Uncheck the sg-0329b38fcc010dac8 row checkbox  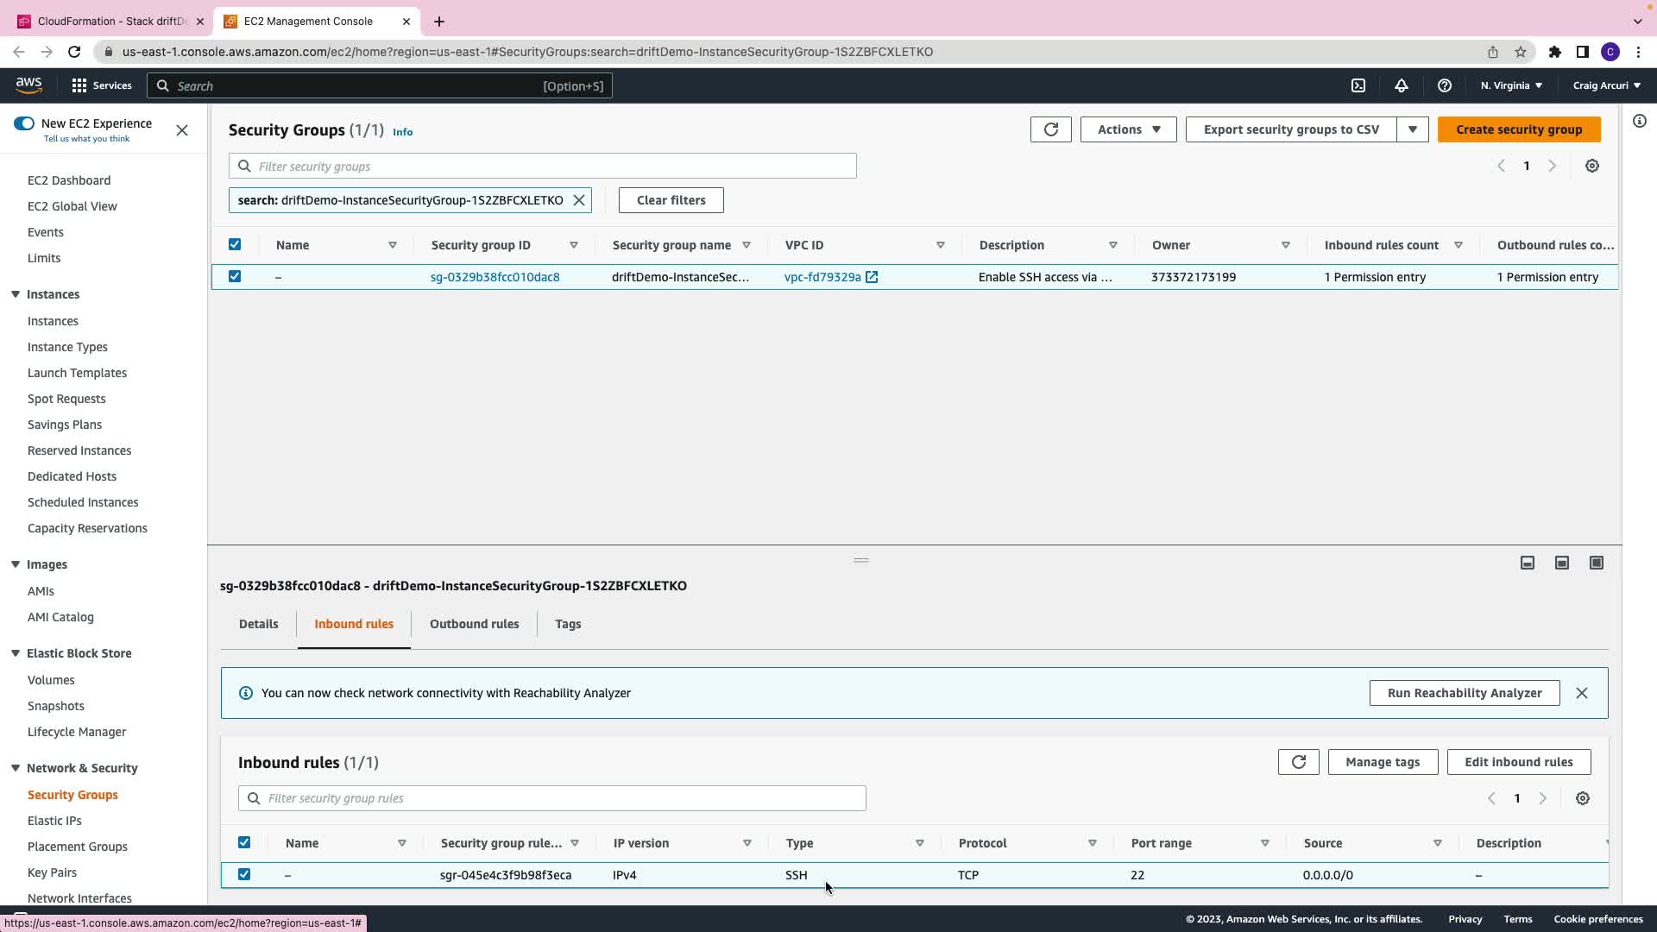point(235,276)
